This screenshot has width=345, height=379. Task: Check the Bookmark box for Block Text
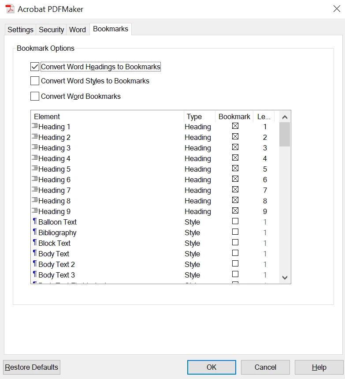[235, 242]
